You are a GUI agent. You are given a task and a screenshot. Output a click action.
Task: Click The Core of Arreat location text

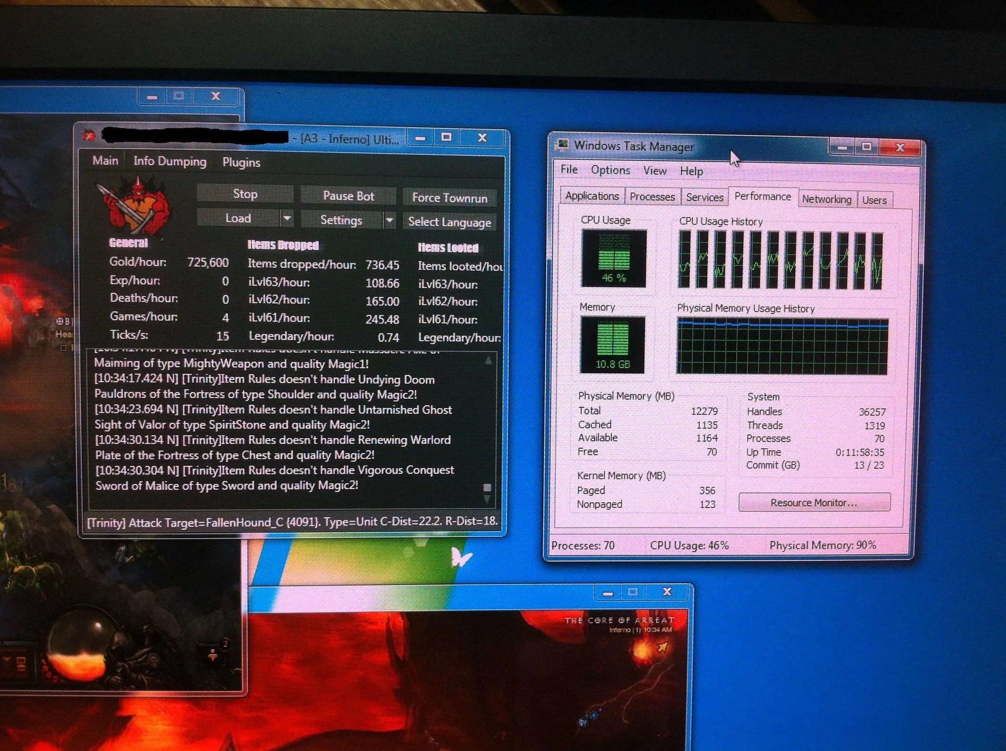point(619,620)
